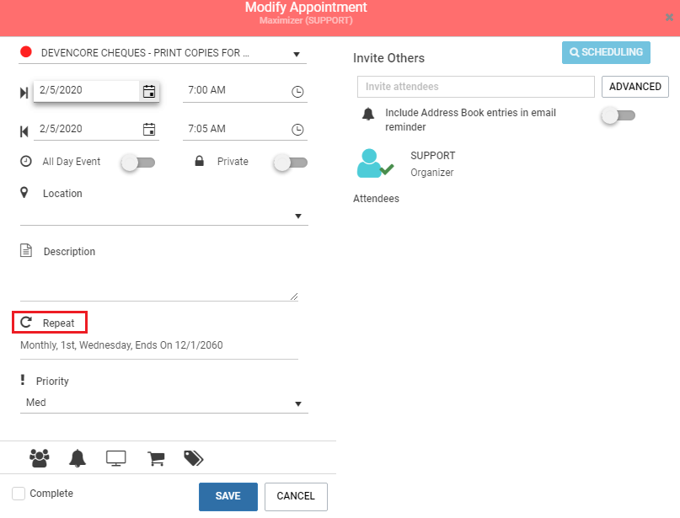Screen dimensions: 680x518
Task: Check the Complete checkbox
Action: tap(19, 494)
